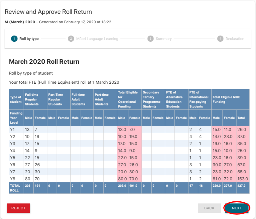Click the Secondary Tertiary Programme Students header

(153, 100)
